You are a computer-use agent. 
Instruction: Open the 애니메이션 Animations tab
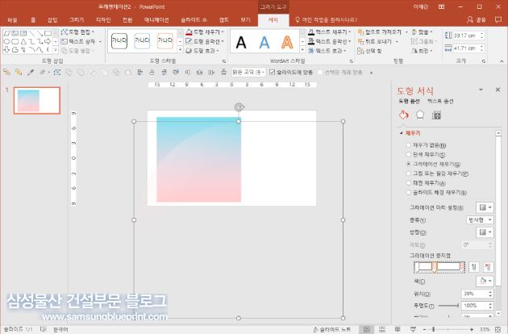(156, 20)
